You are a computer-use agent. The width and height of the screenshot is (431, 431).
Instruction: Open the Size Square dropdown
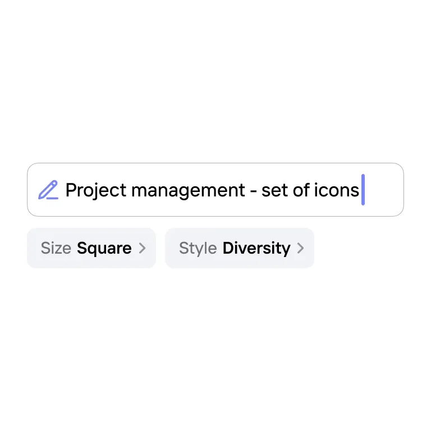click(91, 248)
